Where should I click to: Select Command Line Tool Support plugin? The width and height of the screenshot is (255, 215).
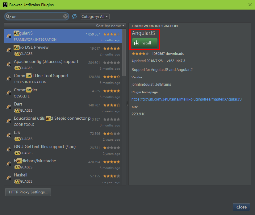point(63,79)
